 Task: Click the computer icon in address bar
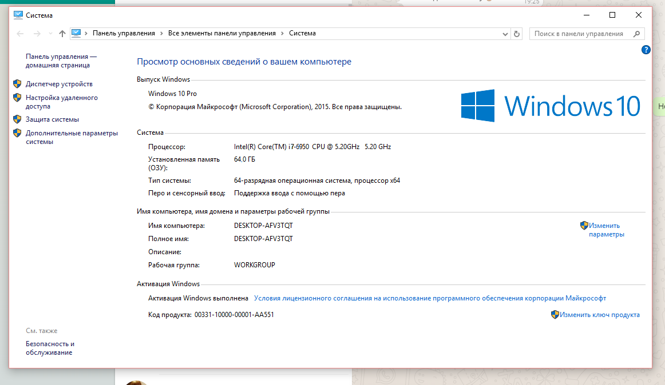(x=76, y=33)
